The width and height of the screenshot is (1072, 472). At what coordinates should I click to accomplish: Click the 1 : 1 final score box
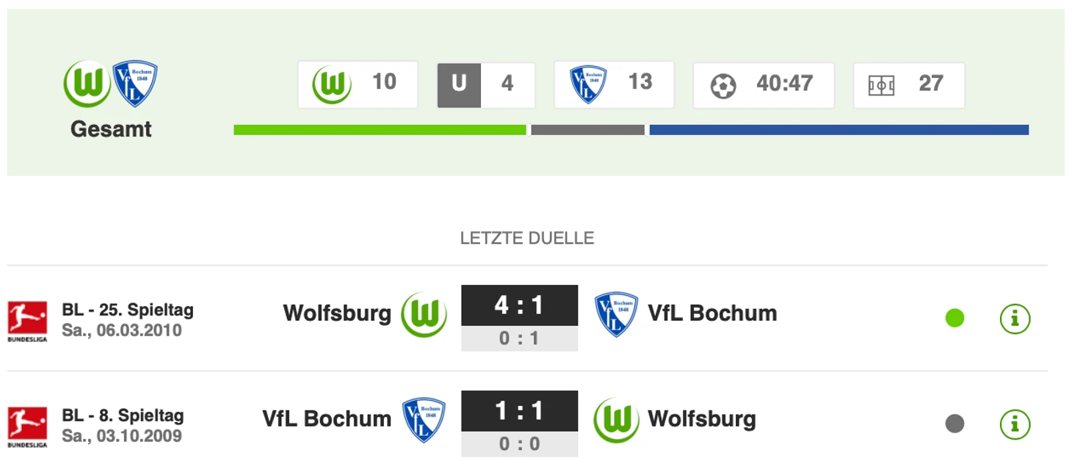519,410
